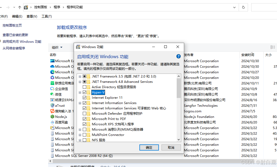Viewport: 277px width, 167px height.
Task: Uncheck the Hyper-V checkbox
Action: pyautogui.click(x=84, y=92)
